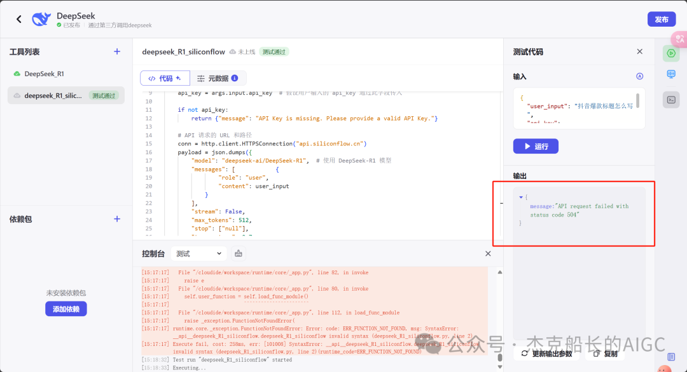Viewport: 687px width, 372px height.
Task: Open the blue monitor sidebar icon
Action: 671,74
